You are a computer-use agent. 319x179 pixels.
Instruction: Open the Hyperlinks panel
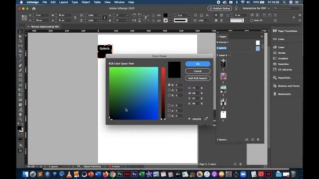coord(282,78)
